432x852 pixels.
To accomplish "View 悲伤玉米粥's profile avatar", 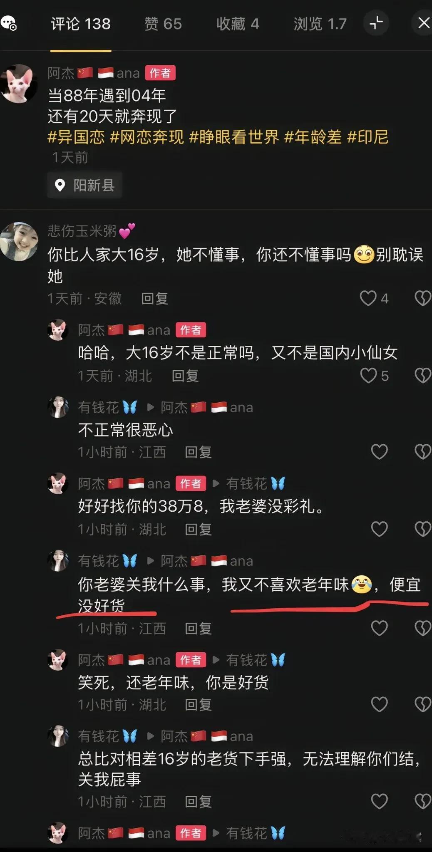I will [19, 241].
